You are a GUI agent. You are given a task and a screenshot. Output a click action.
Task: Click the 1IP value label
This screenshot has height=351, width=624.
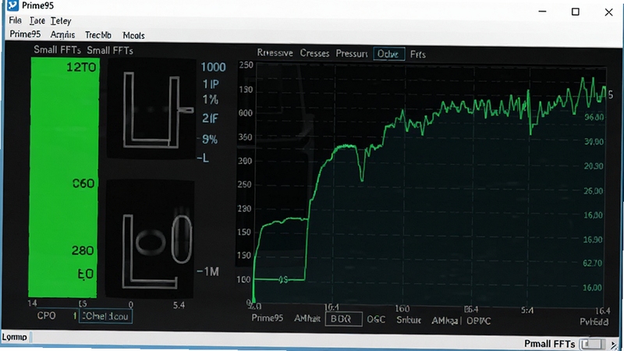click(x=211, y=84)
